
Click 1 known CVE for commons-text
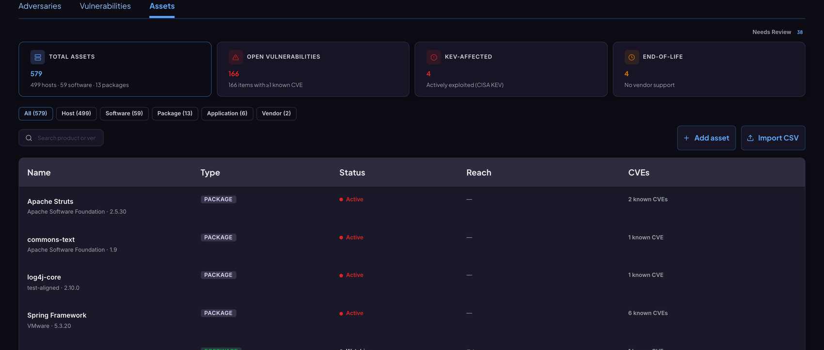(x=646, y=238)
